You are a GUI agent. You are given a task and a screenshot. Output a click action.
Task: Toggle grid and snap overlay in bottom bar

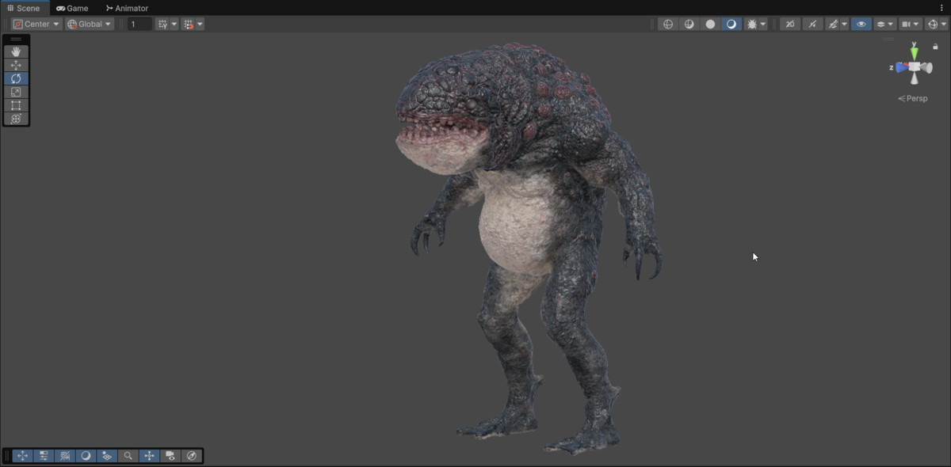tap(65, 456)
